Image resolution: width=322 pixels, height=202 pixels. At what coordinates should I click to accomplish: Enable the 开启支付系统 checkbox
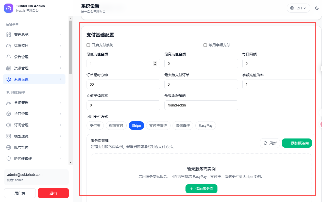(x=88, y=45)
